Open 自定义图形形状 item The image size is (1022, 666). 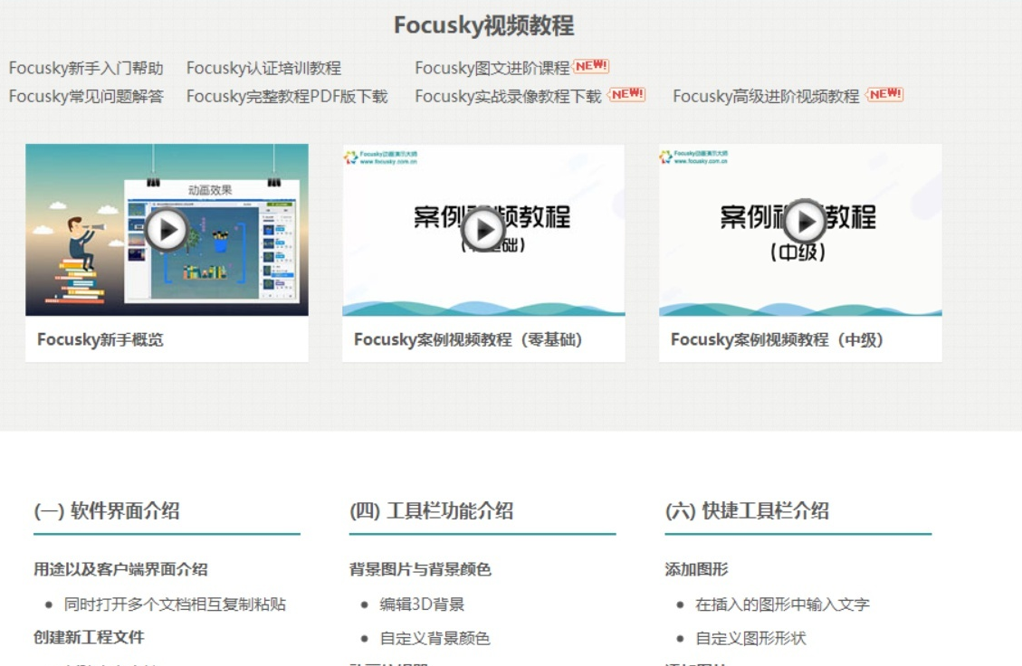[750, 638]
